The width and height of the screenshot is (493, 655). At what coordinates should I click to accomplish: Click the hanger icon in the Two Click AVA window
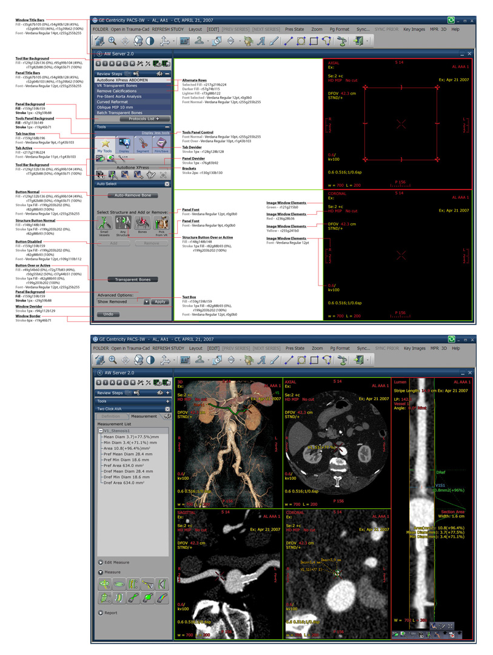[200, 360]
